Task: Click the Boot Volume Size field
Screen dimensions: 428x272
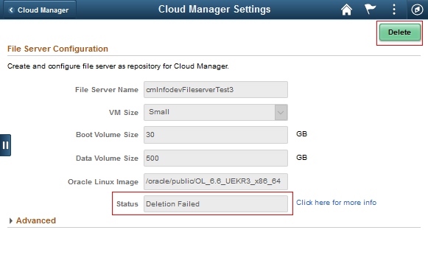Action: pyautogui.click(x=216, y=135)
